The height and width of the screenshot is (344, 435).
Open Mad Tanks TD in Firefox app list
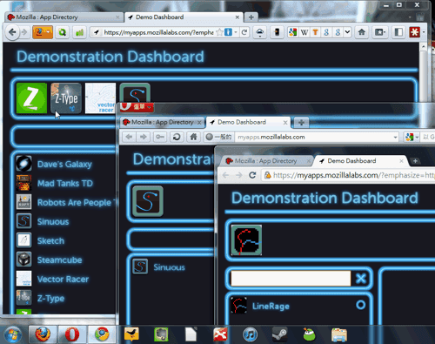pyautogui.click(x=55, y=183)
